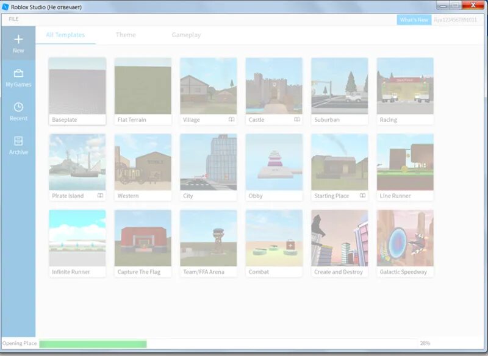This screenshot has width=488, height=356.
Task: Select the Village template thumbnail
Action: [209, 86]
